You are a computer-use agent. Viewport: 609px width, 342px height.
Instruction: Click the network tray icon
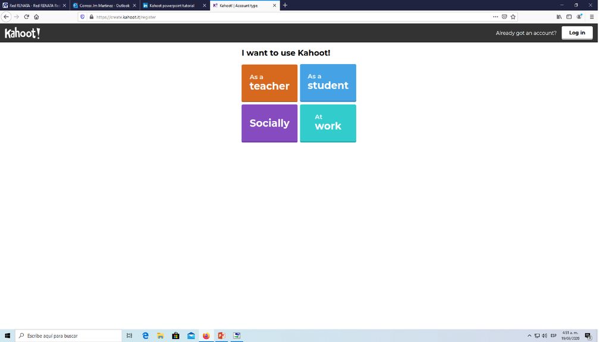click(x=537, y=335)
